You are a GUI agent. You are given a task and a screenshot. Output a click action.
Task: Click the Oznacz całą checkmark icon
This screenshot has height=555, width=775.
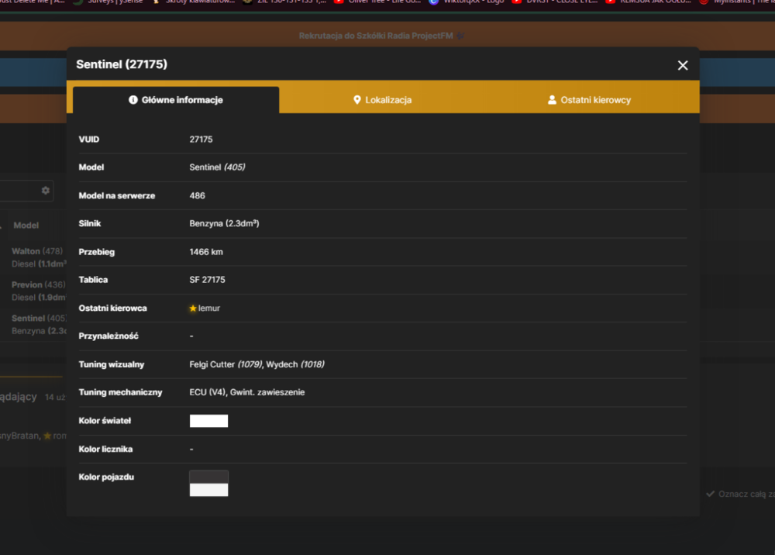pos(710,494)
